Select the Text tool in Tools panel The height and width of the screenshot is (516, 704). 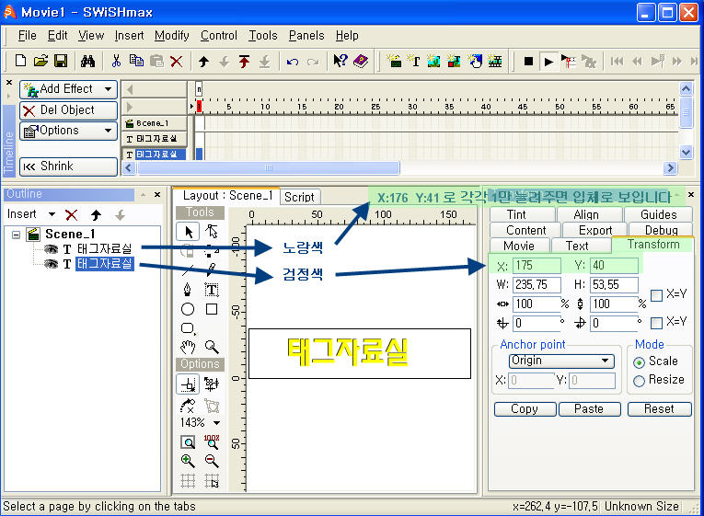pyautogui.click(x=211, y=290)
